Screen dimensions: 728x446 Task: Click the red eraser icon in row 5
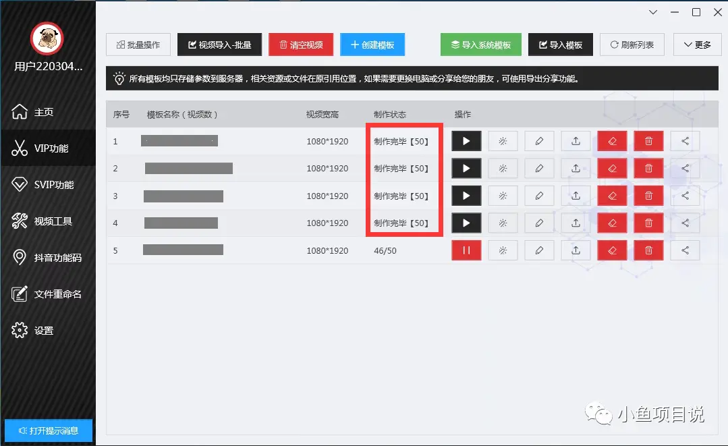coord(613,250)
